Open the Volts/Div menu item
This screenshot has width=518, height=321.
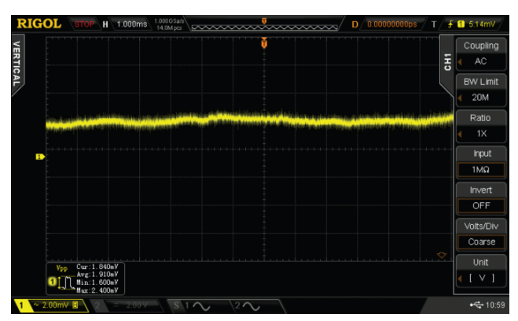[481, 226]
